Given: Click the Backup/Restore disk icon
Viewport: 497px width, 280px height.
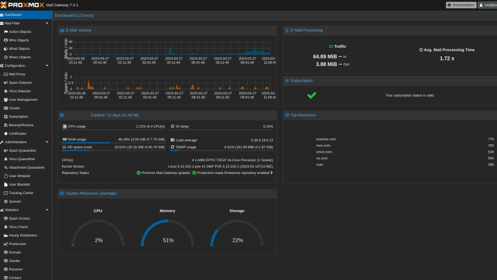Looking at the screenshot, I should tap(6, 125).
